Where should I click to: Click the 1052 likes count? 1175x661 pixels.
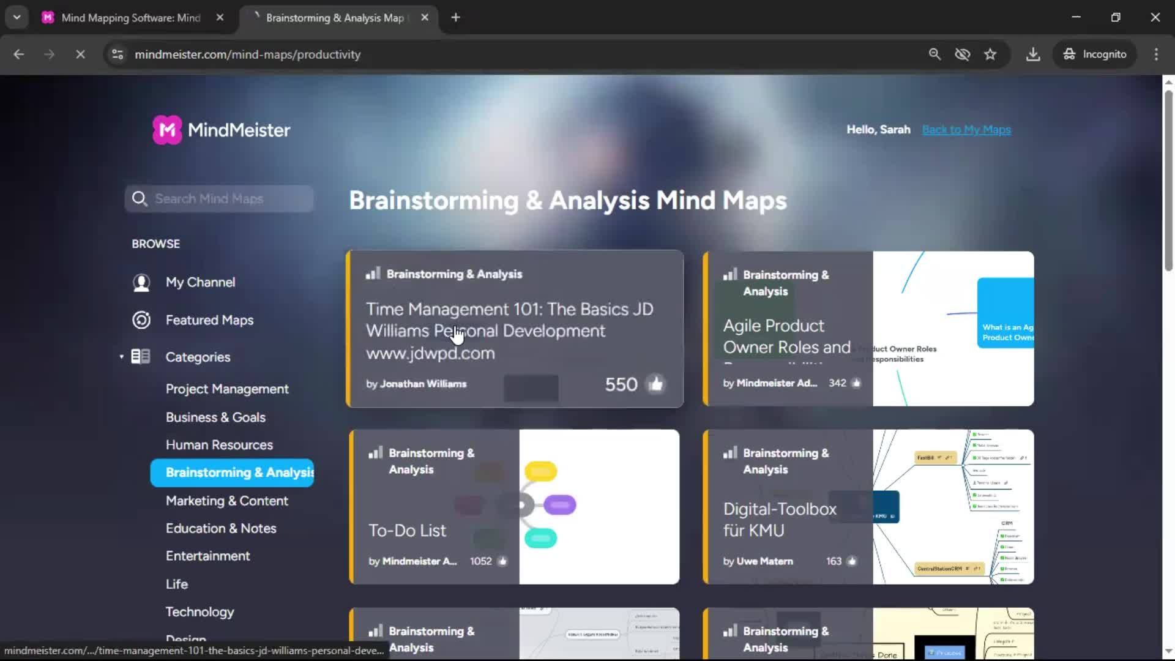click(480, 561)
